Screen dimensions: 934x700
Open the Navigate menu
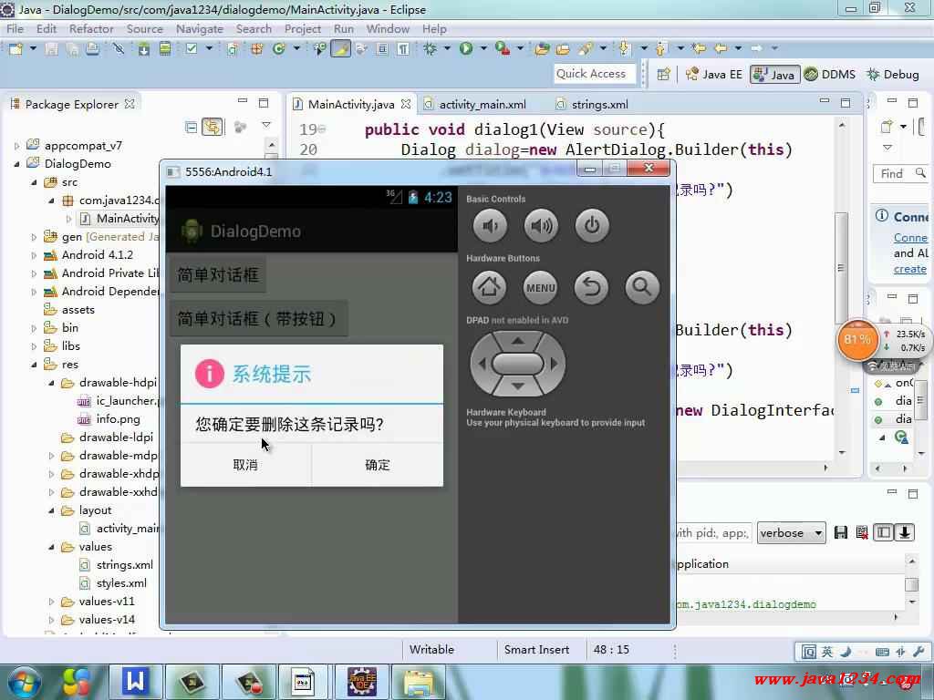(200, 28)
